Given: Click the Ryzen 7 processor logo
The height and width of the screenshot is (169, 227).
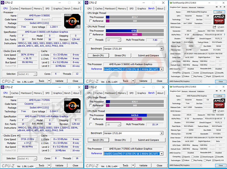Looking at the screenshot, I should (72, 105).
